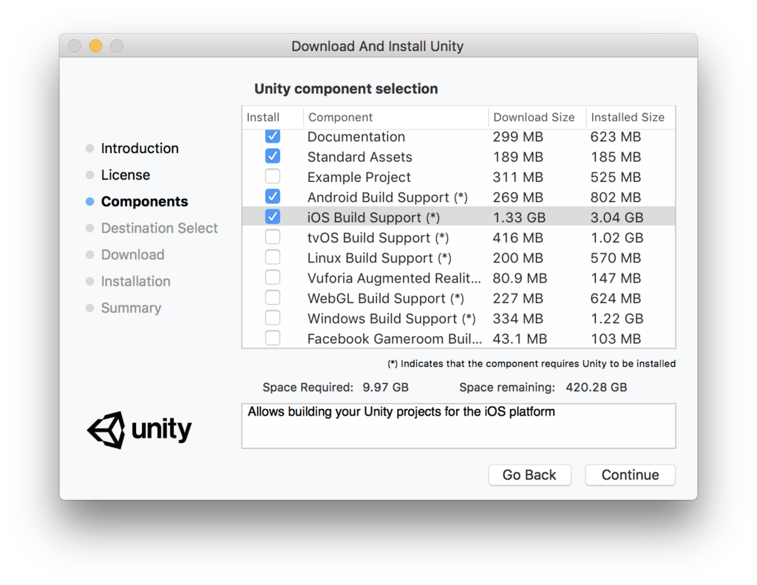Sort by Installed Size column header
The width and height of the screenshot is (757, 585).
tap(628, 118)
